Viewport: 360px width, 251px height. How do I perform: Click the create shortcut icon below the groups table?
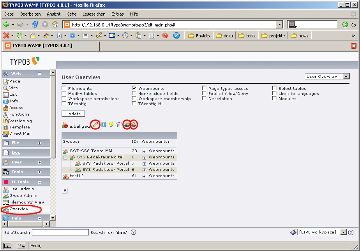65,191
